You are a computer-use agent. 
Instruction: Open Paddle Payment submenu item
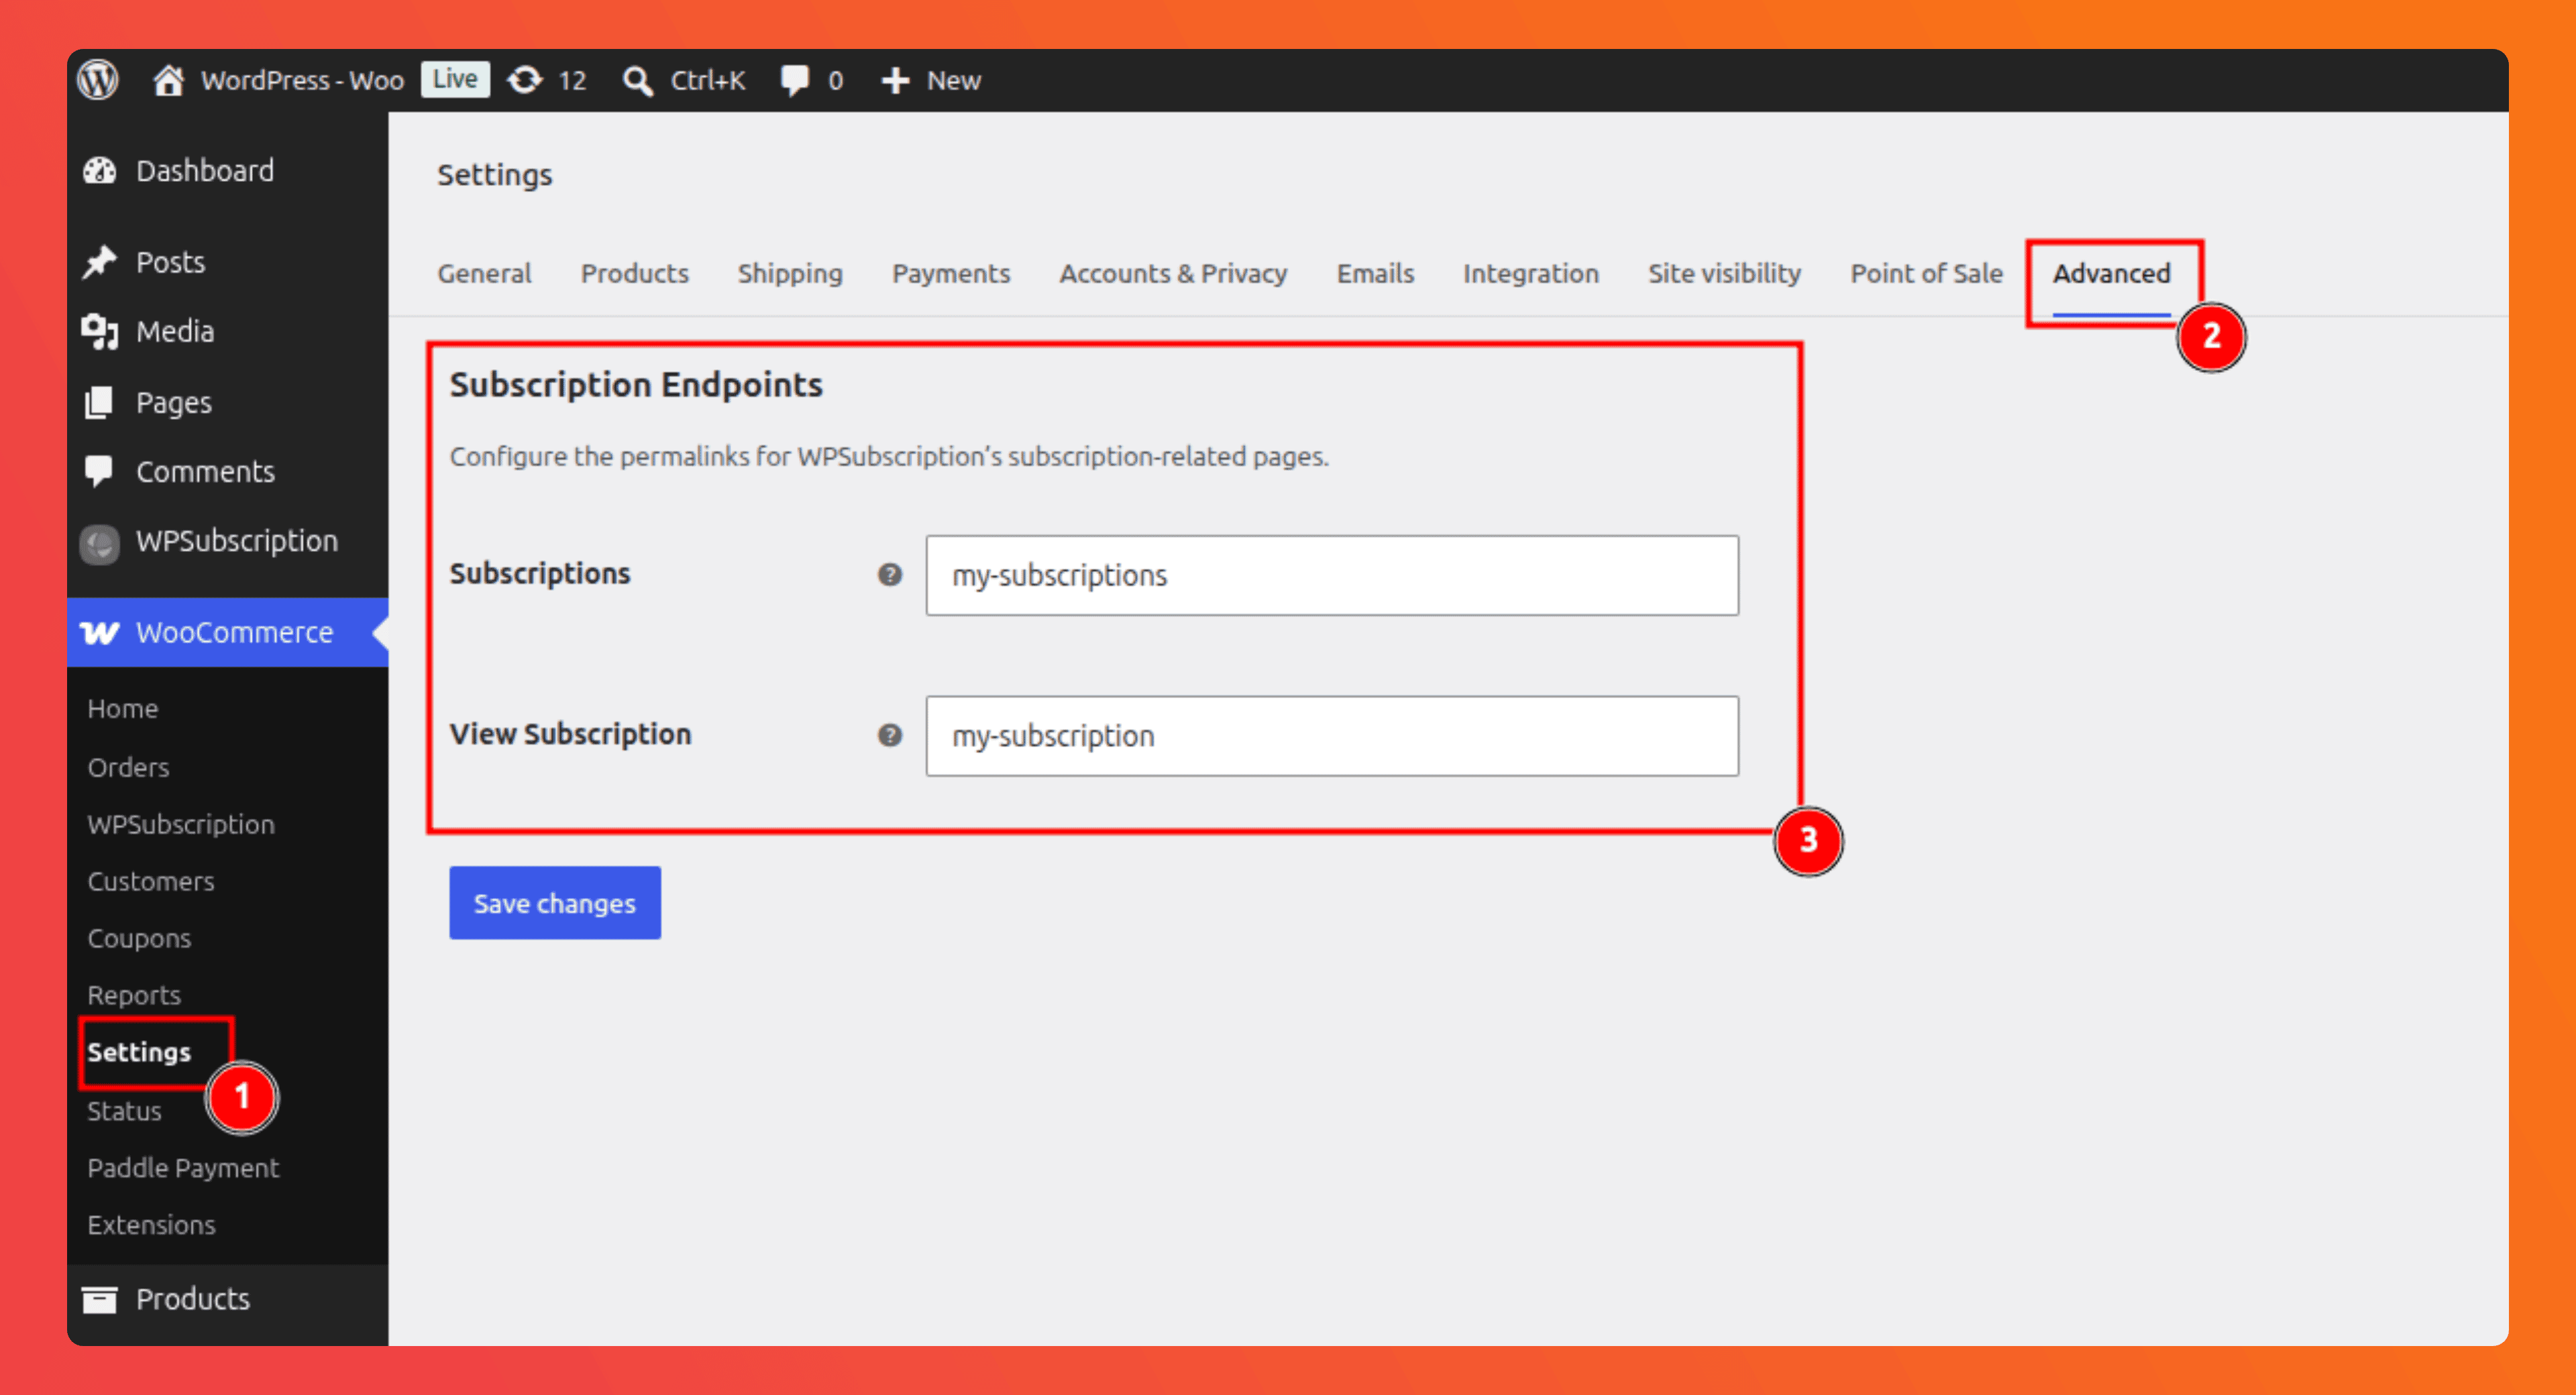[x=183, y=1168]
